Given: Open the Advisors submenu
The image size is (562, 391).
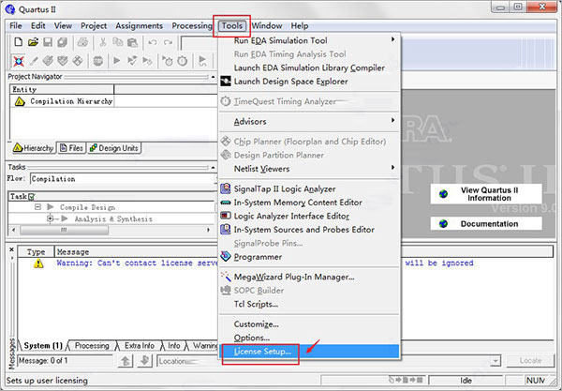Looking at the screenshot, I should pyautogui.click(x=309, y=121).
